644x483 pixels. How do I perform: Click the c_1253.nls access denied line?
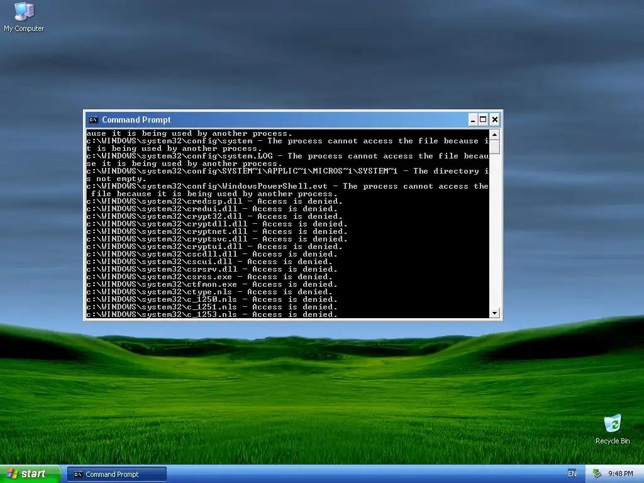tap(212, 314)
